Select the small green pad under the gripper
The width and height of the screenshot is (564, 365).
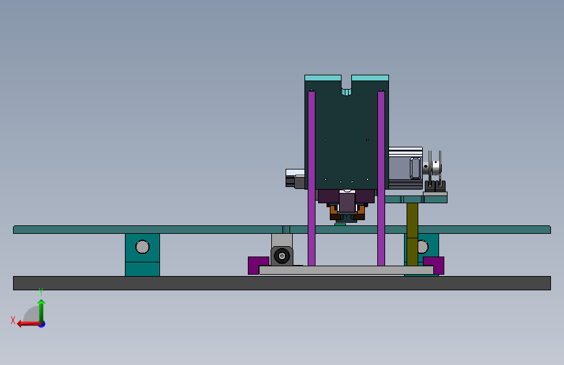coord(340,225)
